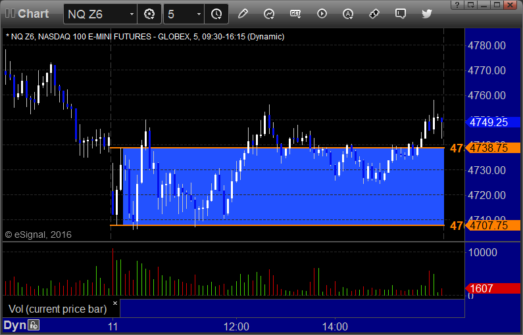The width and height of the screenshot is (523, 335).
Task: Click the Dyn scale mode label
Action: point(14,325)
